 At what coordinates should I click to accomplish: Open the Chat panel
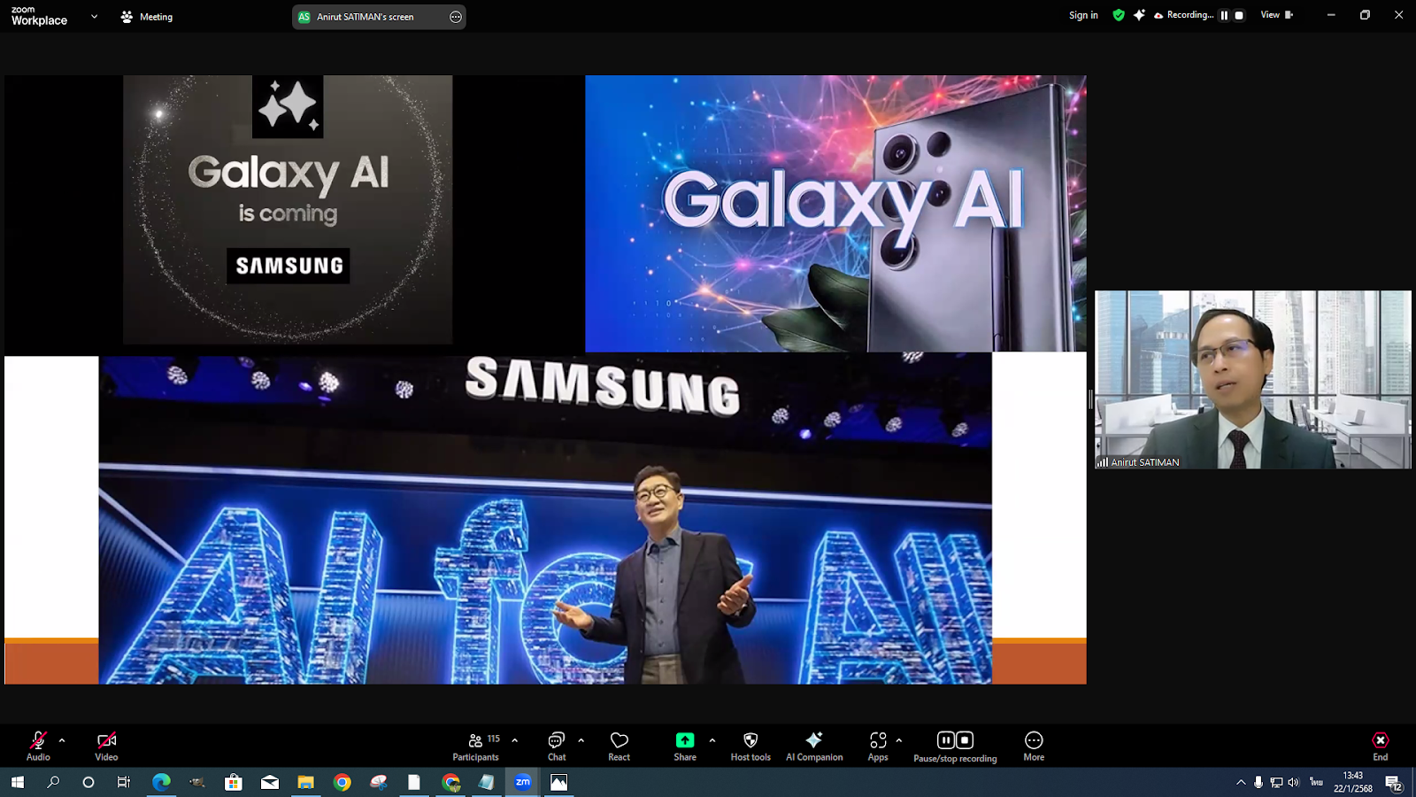[x=557, y=746]
